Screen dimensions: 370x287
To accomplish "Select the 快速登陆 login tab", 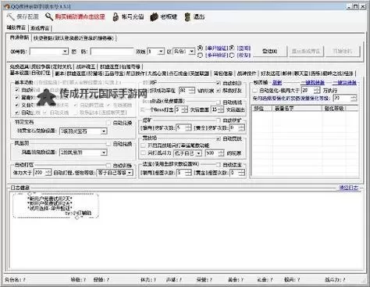I will (73, 38).
